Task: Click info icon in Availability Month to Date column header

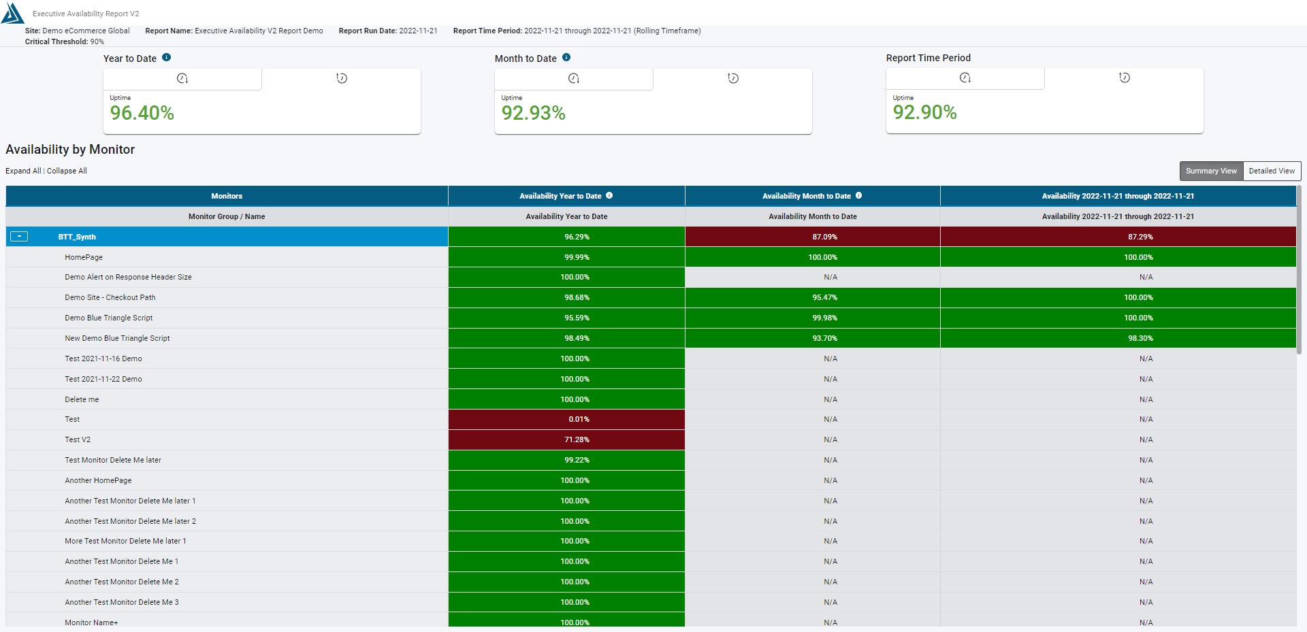Action: [x=859, y=196]
